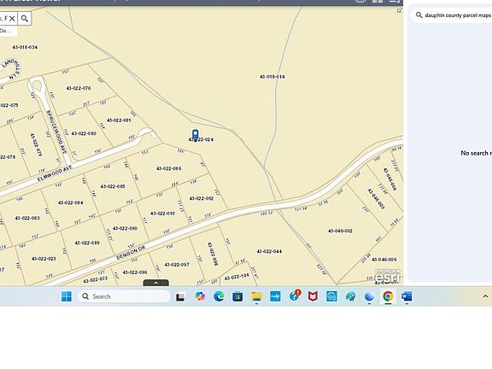Click parcel label 43-022-085
Image resolution: width=492 pixels, height=369 pixels.
click(x=113, y=186)
